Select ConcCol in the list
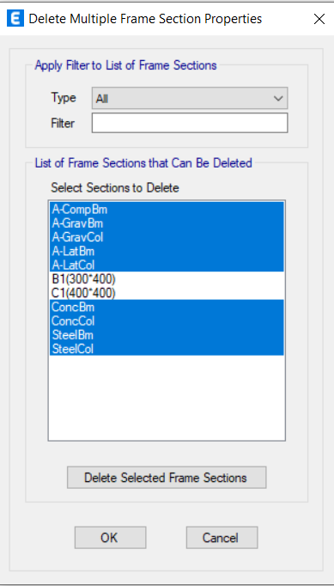 (167, 320)
